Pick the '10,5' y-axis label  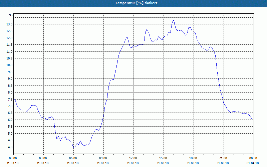coord(9,58)
